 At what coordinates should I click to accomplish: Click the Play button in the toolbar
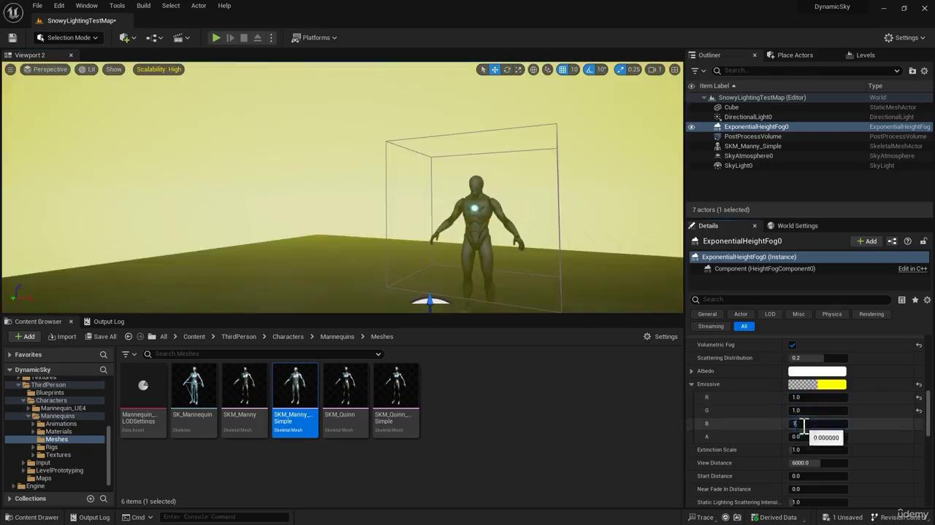216,38
